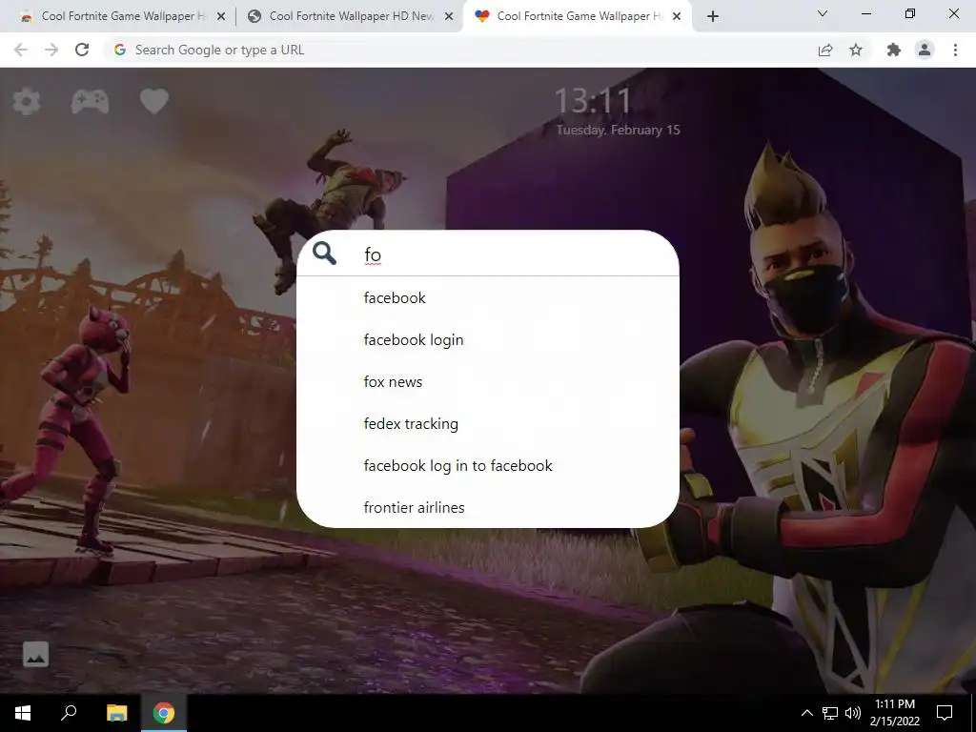Click the browser forward arrow
The image size is (976, 732).
coord(51,50)
